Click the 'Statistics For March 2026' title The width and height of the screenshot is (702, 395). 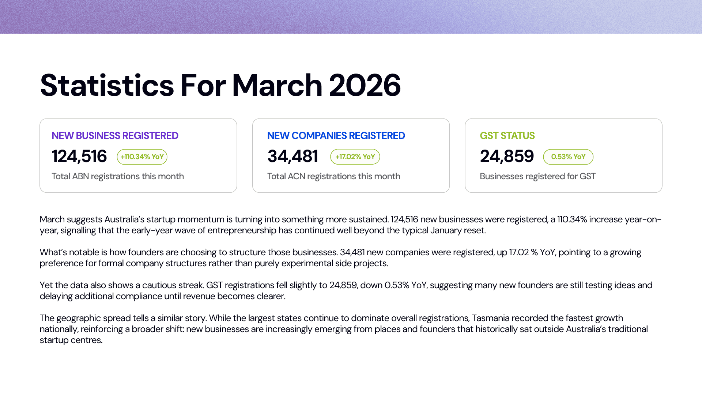(220, 85)
